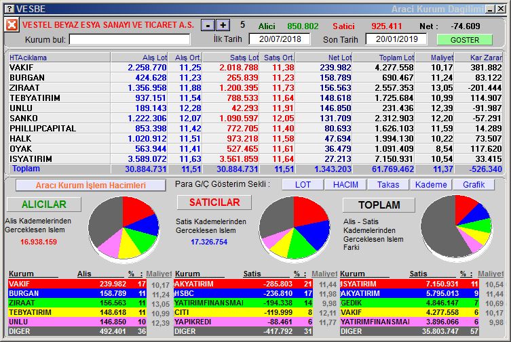Image resolution: width=511 pixels, height=342 pixels.
Task: Click the 17.326.754 sell volume value
Action: point(209,242)
